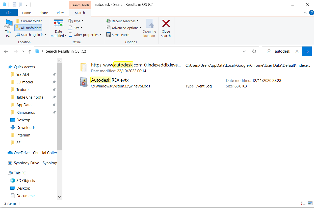The height and width of the screenshot is (208, 314).
Task: Switch to large icons view
Action: [x=310, y=203]
